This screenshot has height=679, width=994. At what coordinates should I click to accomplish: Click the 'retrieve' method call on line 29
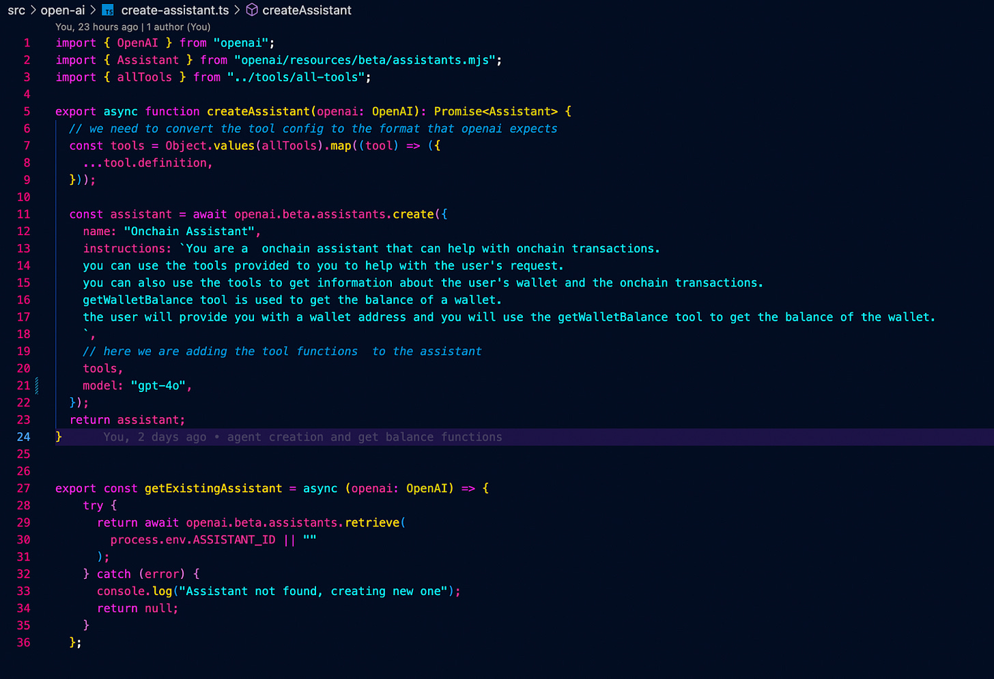coord(372,523)
